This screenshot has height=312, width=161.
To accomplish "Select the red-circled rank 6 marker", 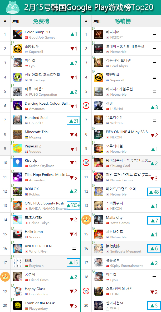I will tap(86, 106).
